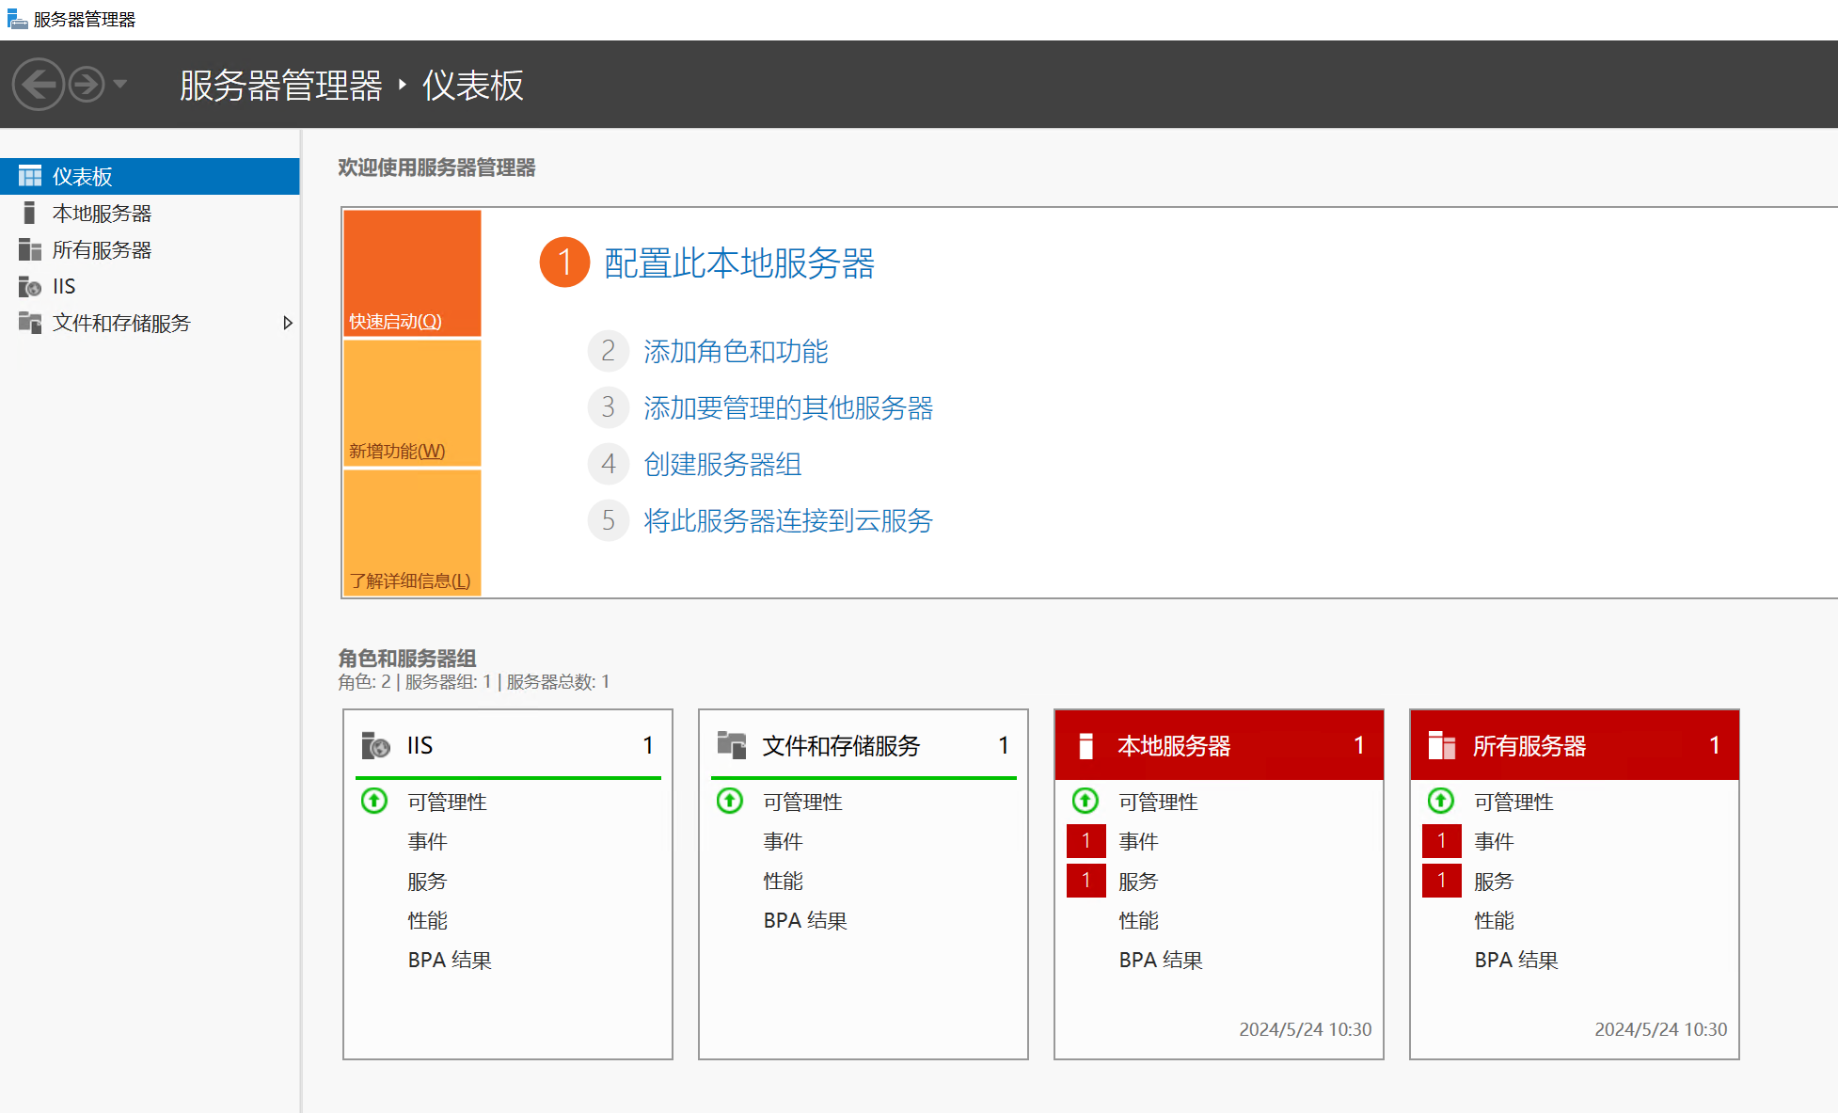The width and height of the screenshot is (1838, 1113).
Task: Click 本地服务器 tile green manageability icon
Action: pyautogui.click(x=1085, y=801)
